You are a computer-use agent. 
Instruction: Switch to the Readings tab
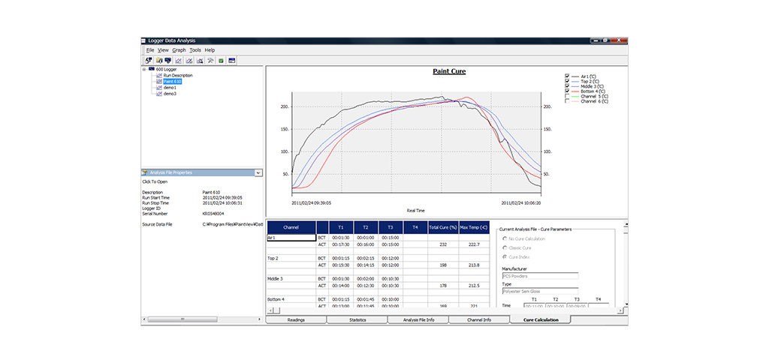(296, 319)
